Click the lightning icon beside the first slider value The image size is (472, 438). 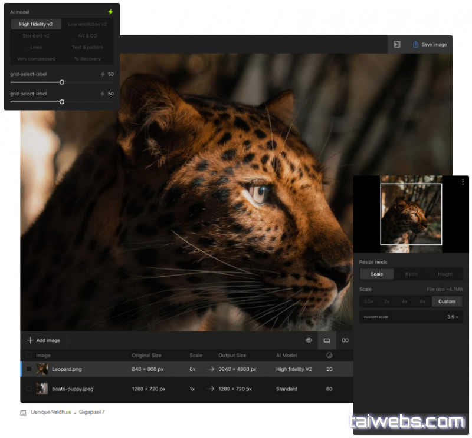[103, 74]
